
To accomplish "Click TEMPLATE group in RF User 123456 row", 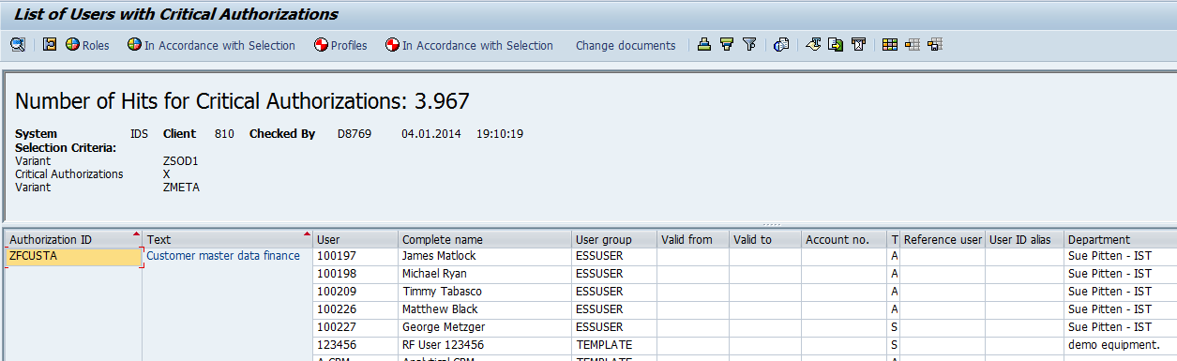I will tap(614, 345).
